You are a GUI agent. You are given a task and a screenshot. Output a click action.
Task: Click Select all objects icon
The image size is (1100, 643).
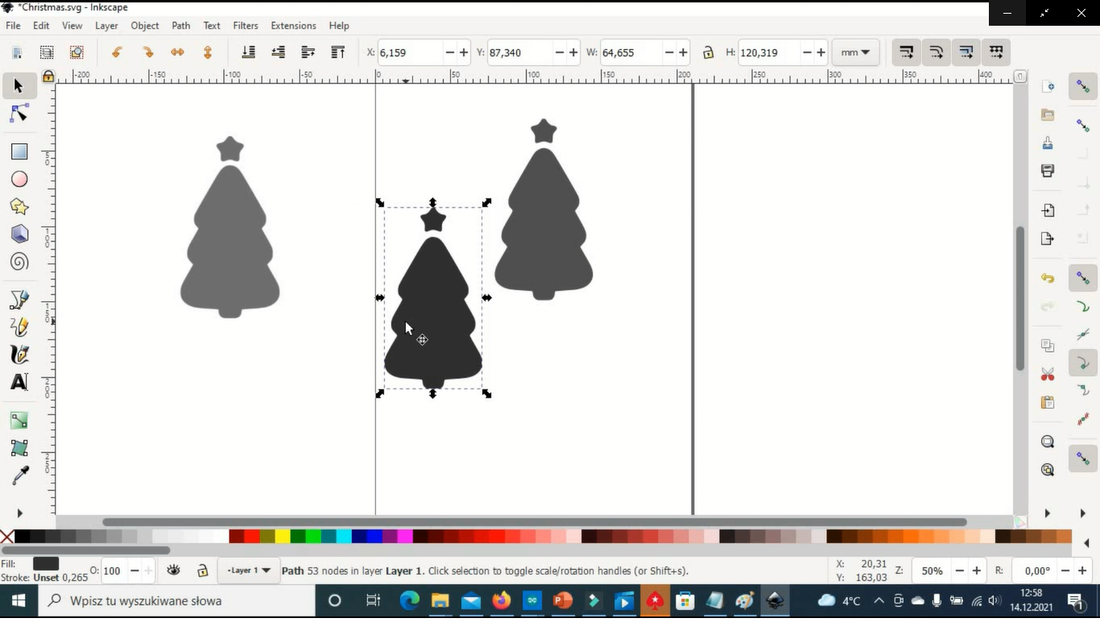pos(17,52)
